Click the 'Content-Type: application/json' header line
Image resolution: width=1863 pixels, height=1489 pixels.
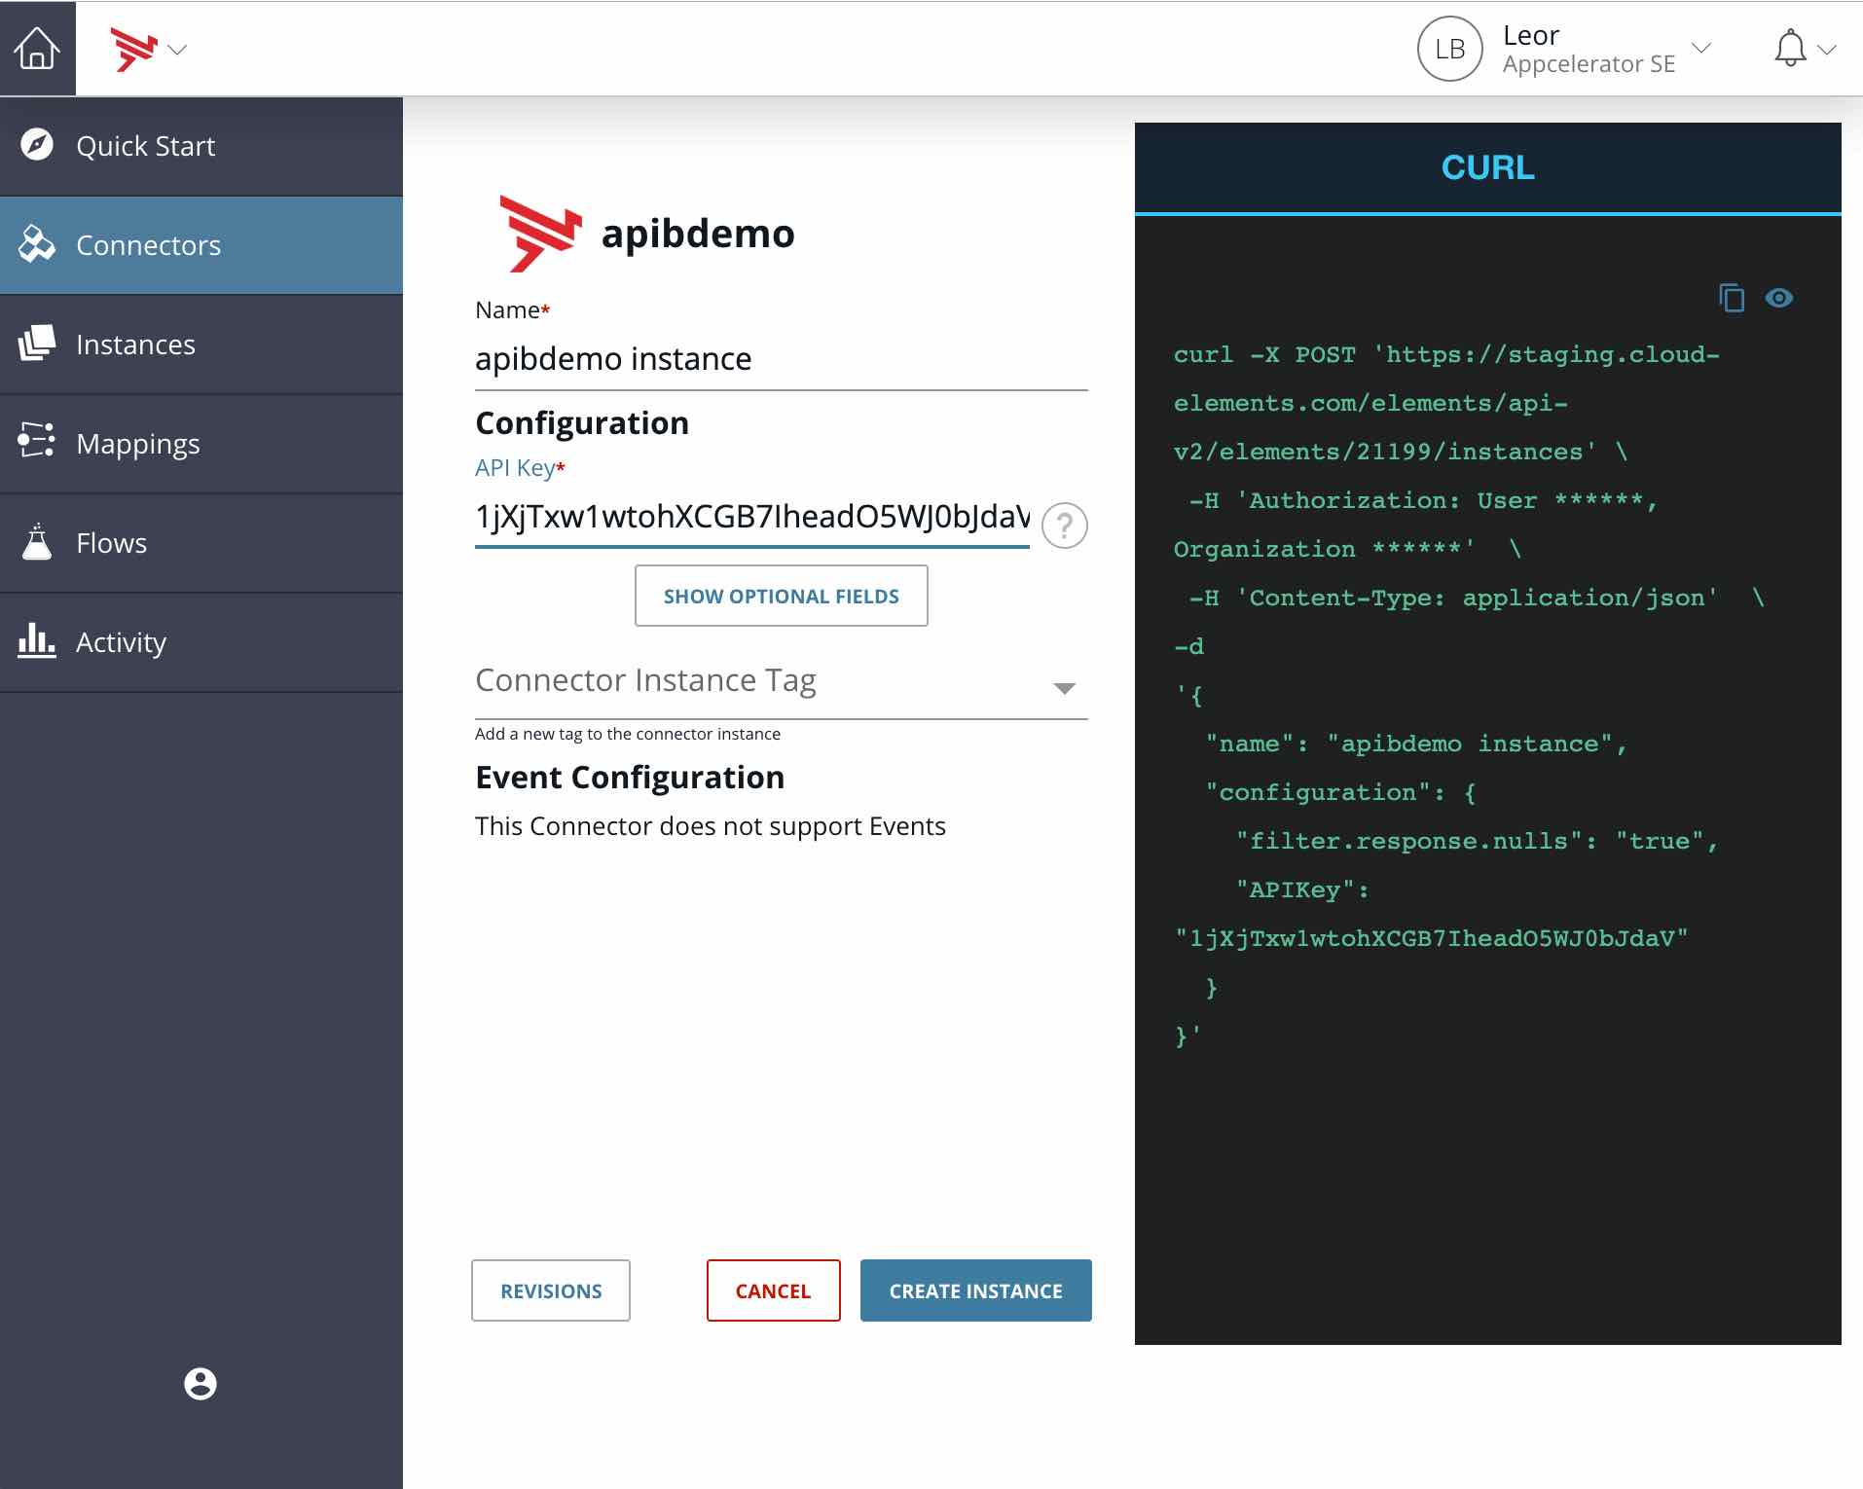1477,598
